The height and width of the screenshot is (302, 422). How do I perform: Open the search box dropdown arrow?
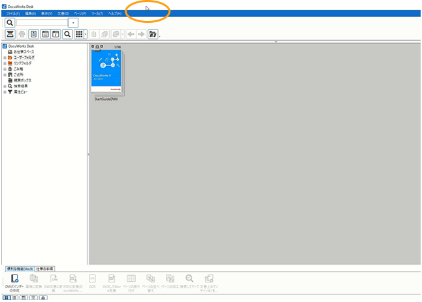pyautogui.click(x=73, y=23)
